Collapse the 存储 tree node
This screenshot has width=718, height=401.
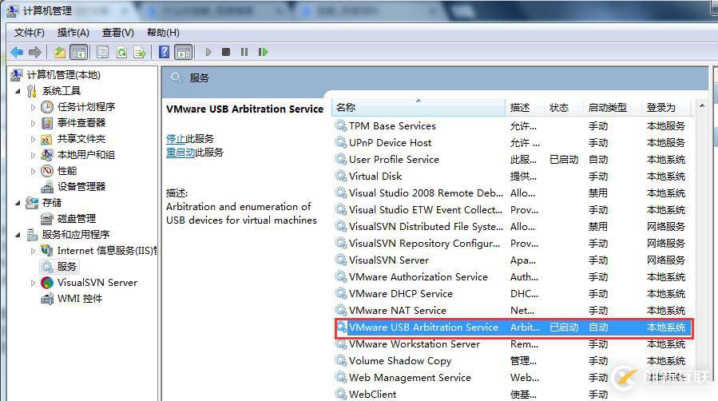click(x=18, y=203)
